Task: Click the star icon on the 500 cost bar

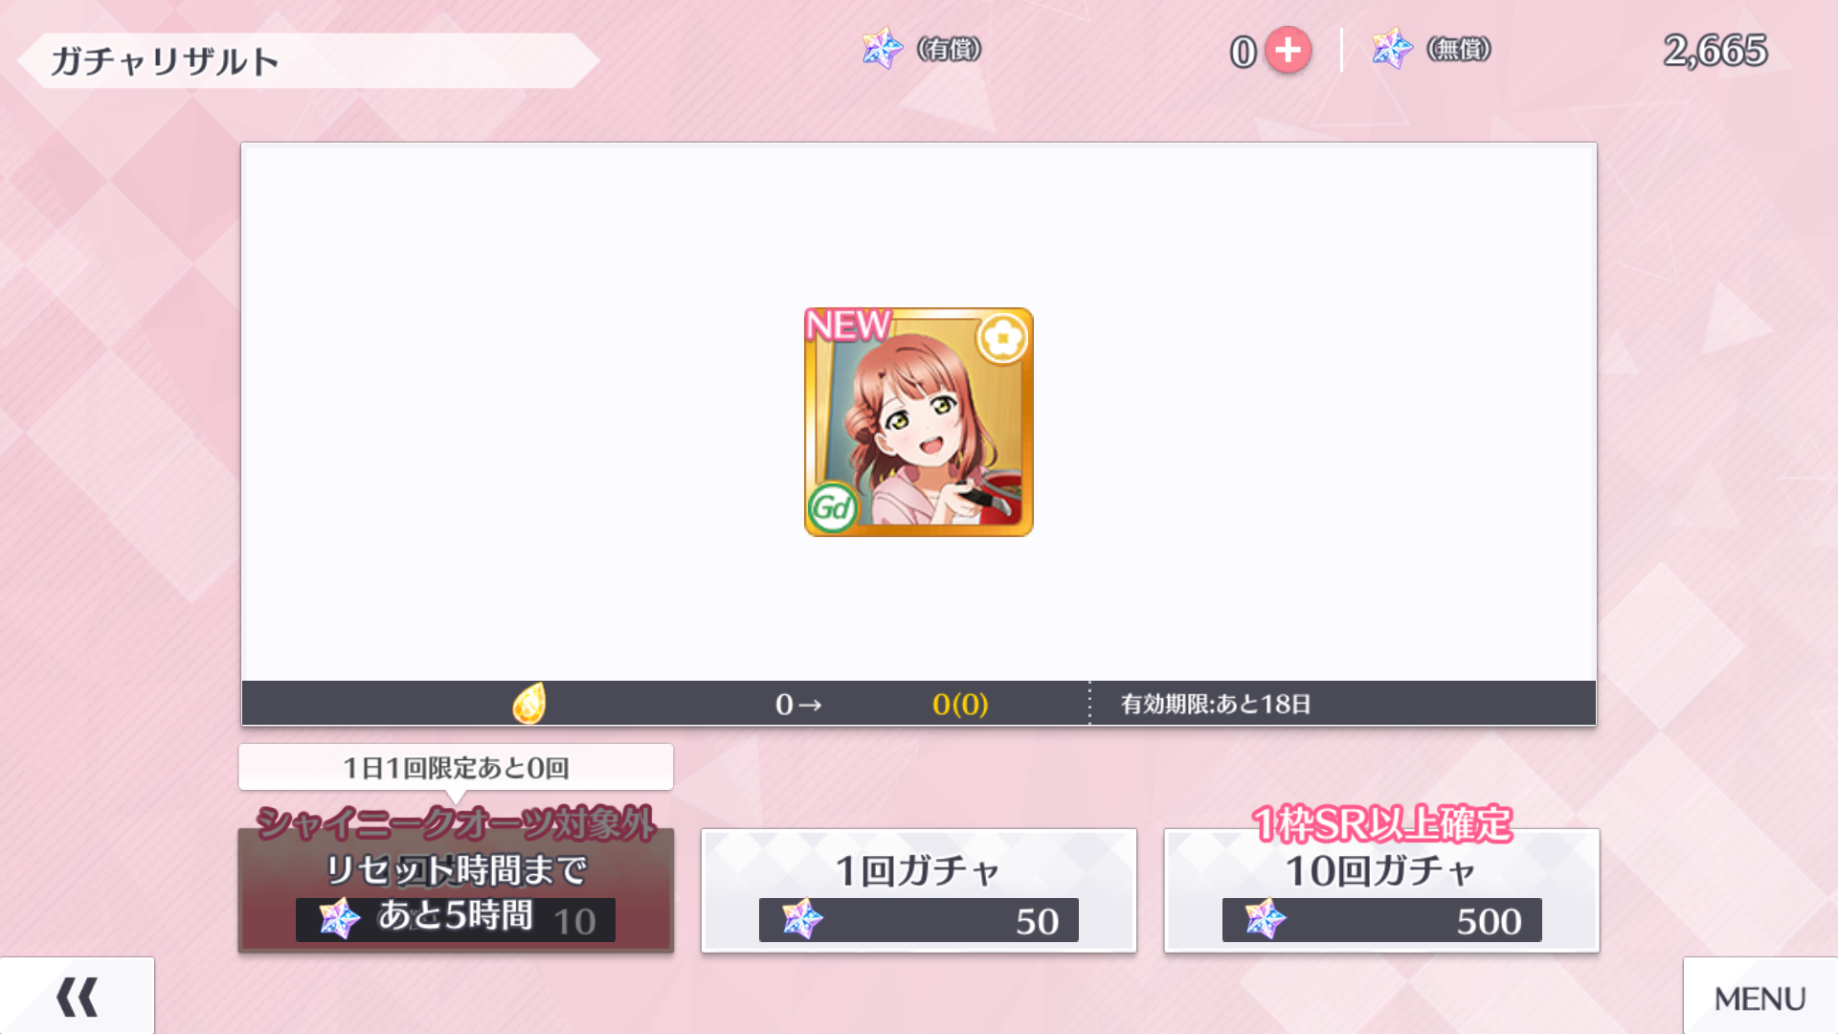Action: click(x=1266, y=919)
